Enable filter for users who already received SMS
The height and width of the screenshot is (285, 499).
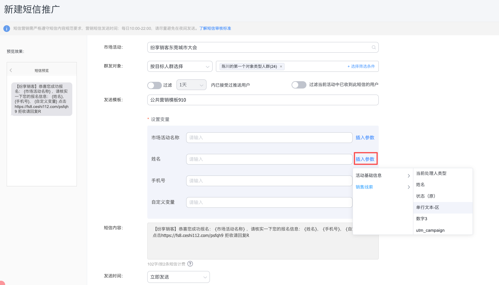click(x=299, y=85)
